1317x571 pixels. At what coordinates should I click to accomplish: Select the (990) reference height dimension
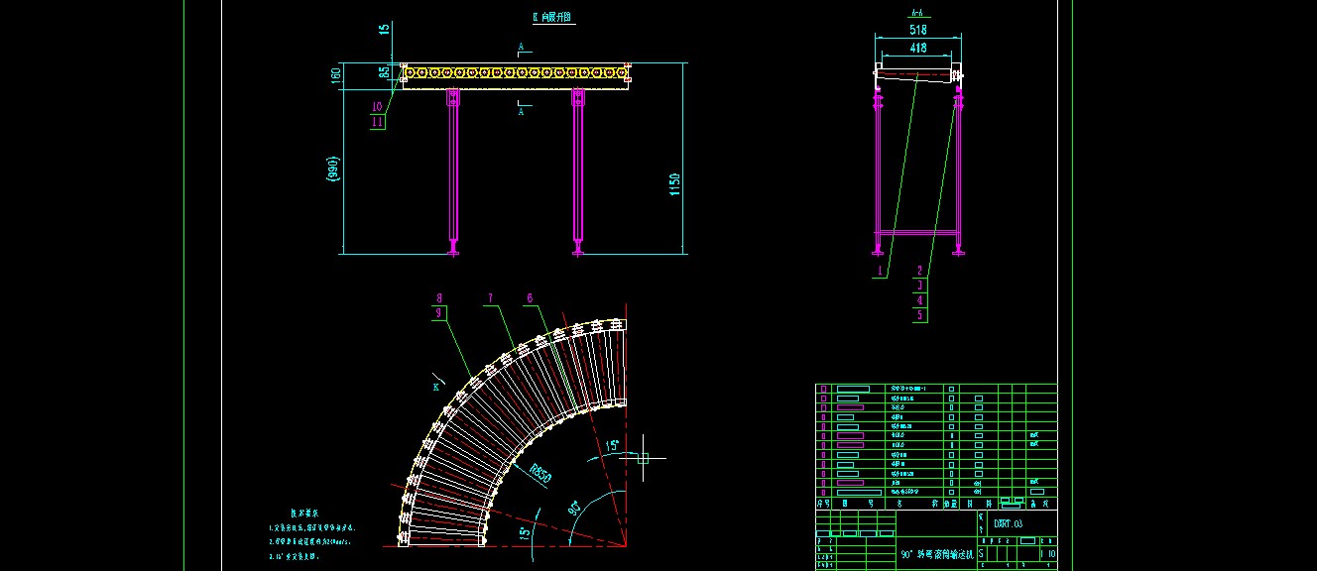(335, 171)
